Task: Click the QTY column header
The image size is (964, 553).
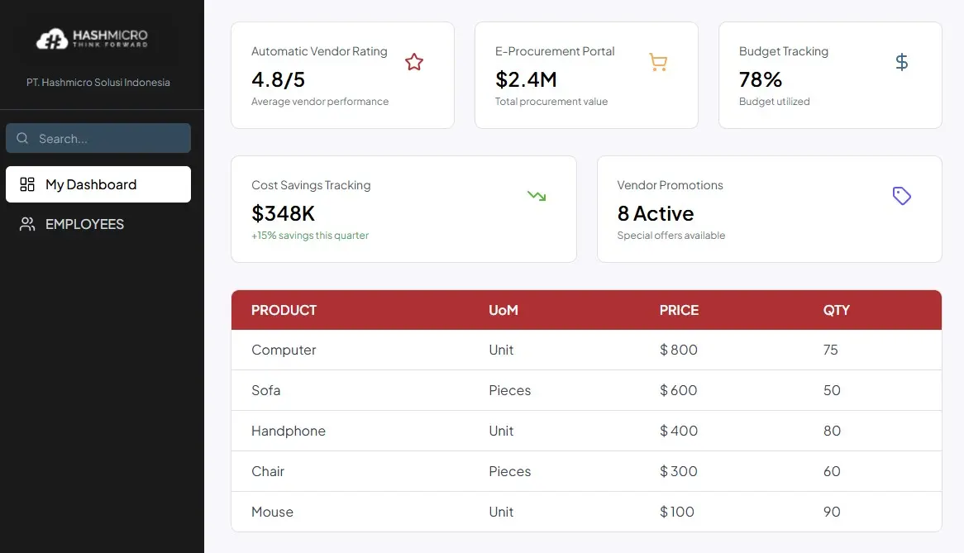Action: (836, 310)
